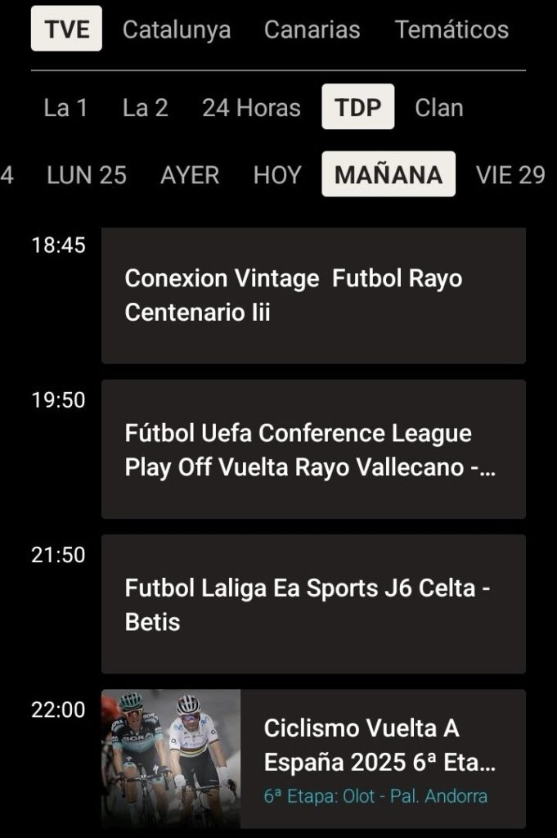
Task: Open the Uefa Conference League Rayo Vallecano program
Action: point(313,449)
